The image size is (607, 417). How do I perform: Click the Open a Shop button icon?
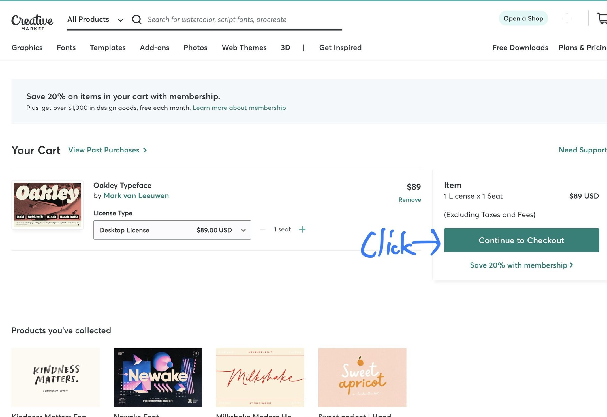pos(523,18)
